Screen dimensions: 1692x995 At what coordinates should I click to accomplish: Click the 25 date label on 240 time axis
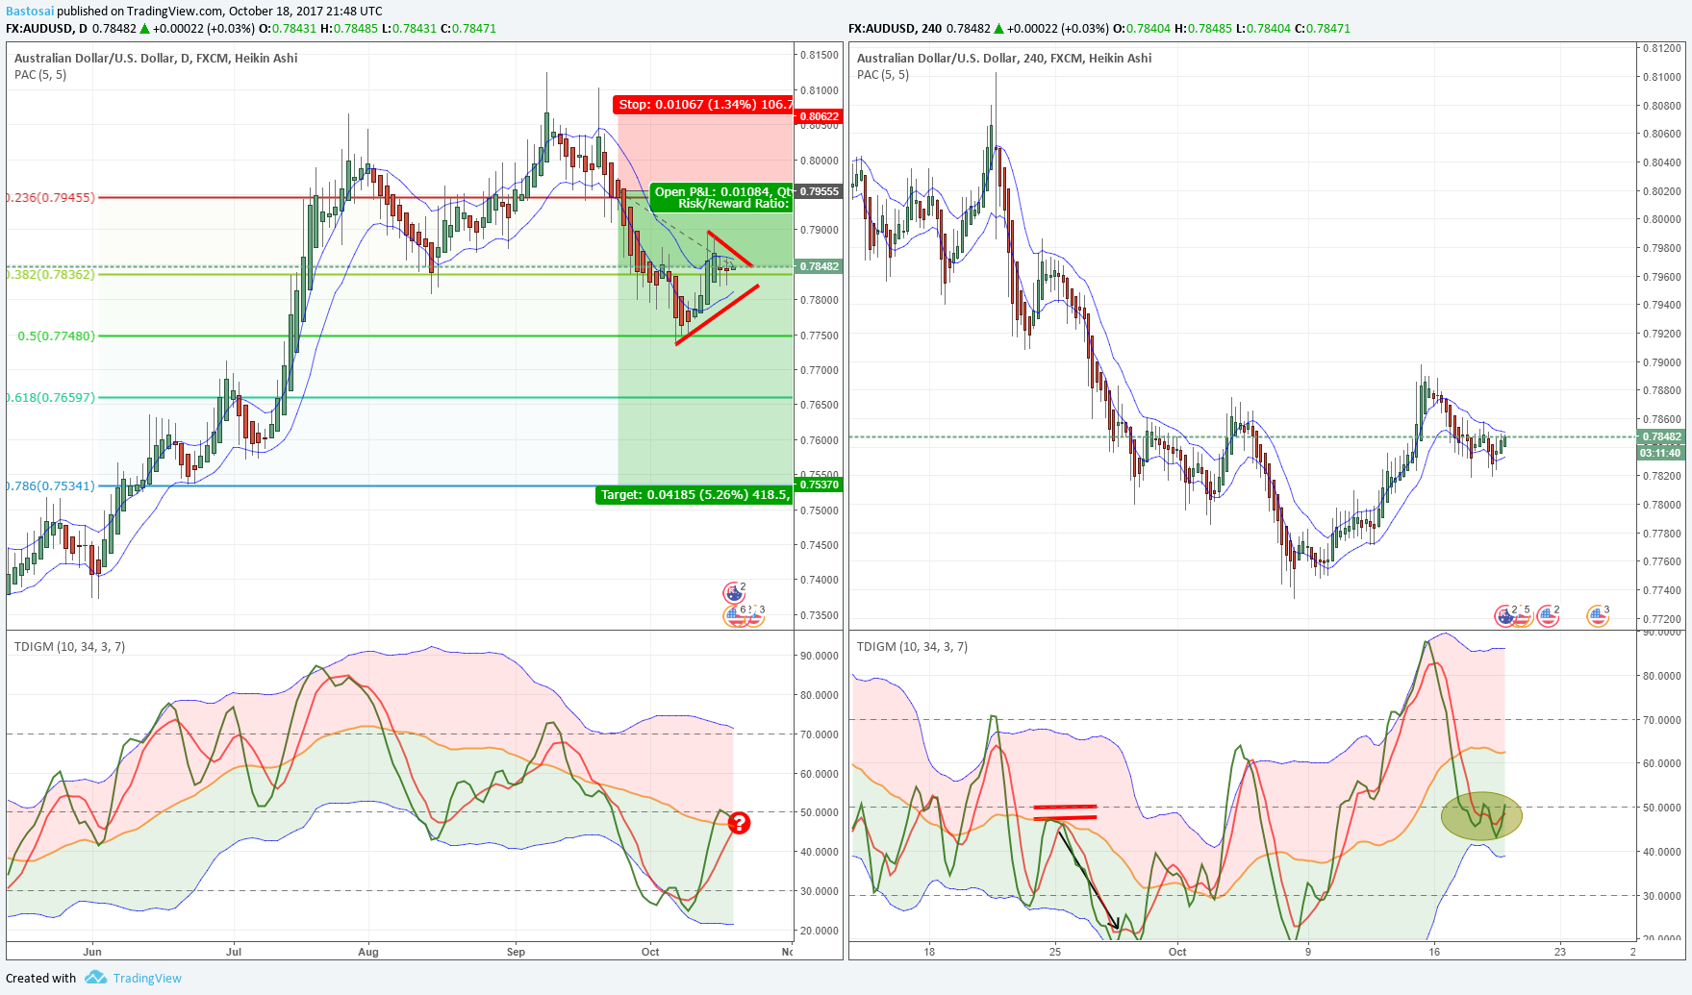1055,952
